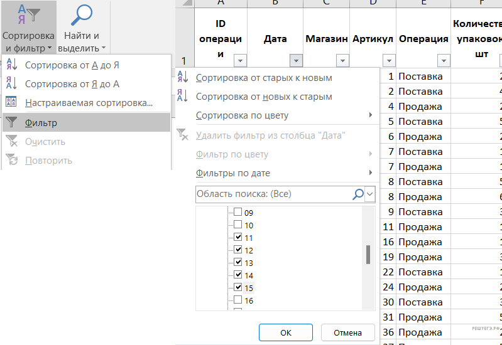Click the sort A to Я icon
Screen dimensions: 502x345
coord(11,65)
